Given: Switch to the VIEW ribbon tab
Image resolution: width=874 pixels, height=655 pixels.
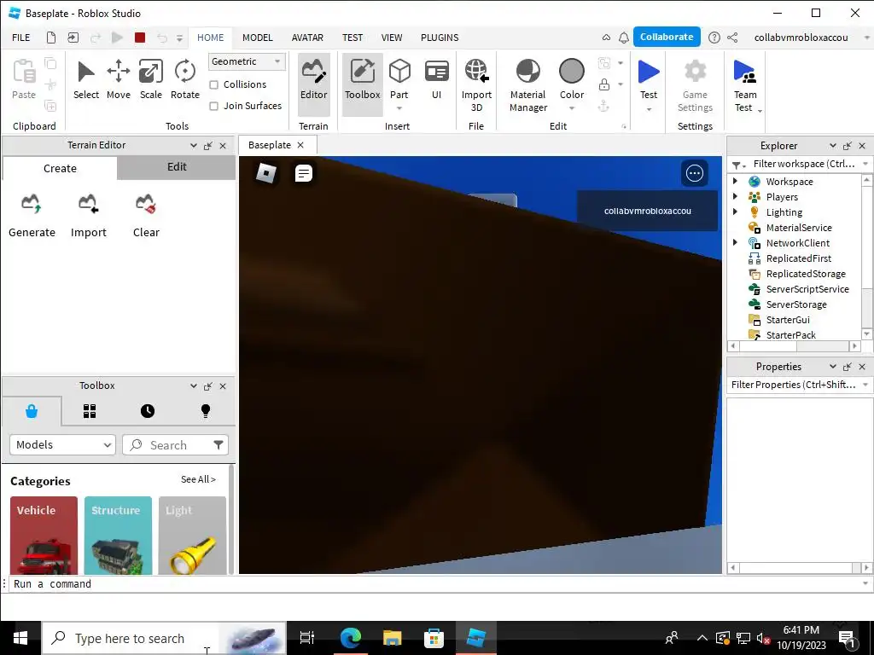Looking at the screenshot, I should point(392,38).
